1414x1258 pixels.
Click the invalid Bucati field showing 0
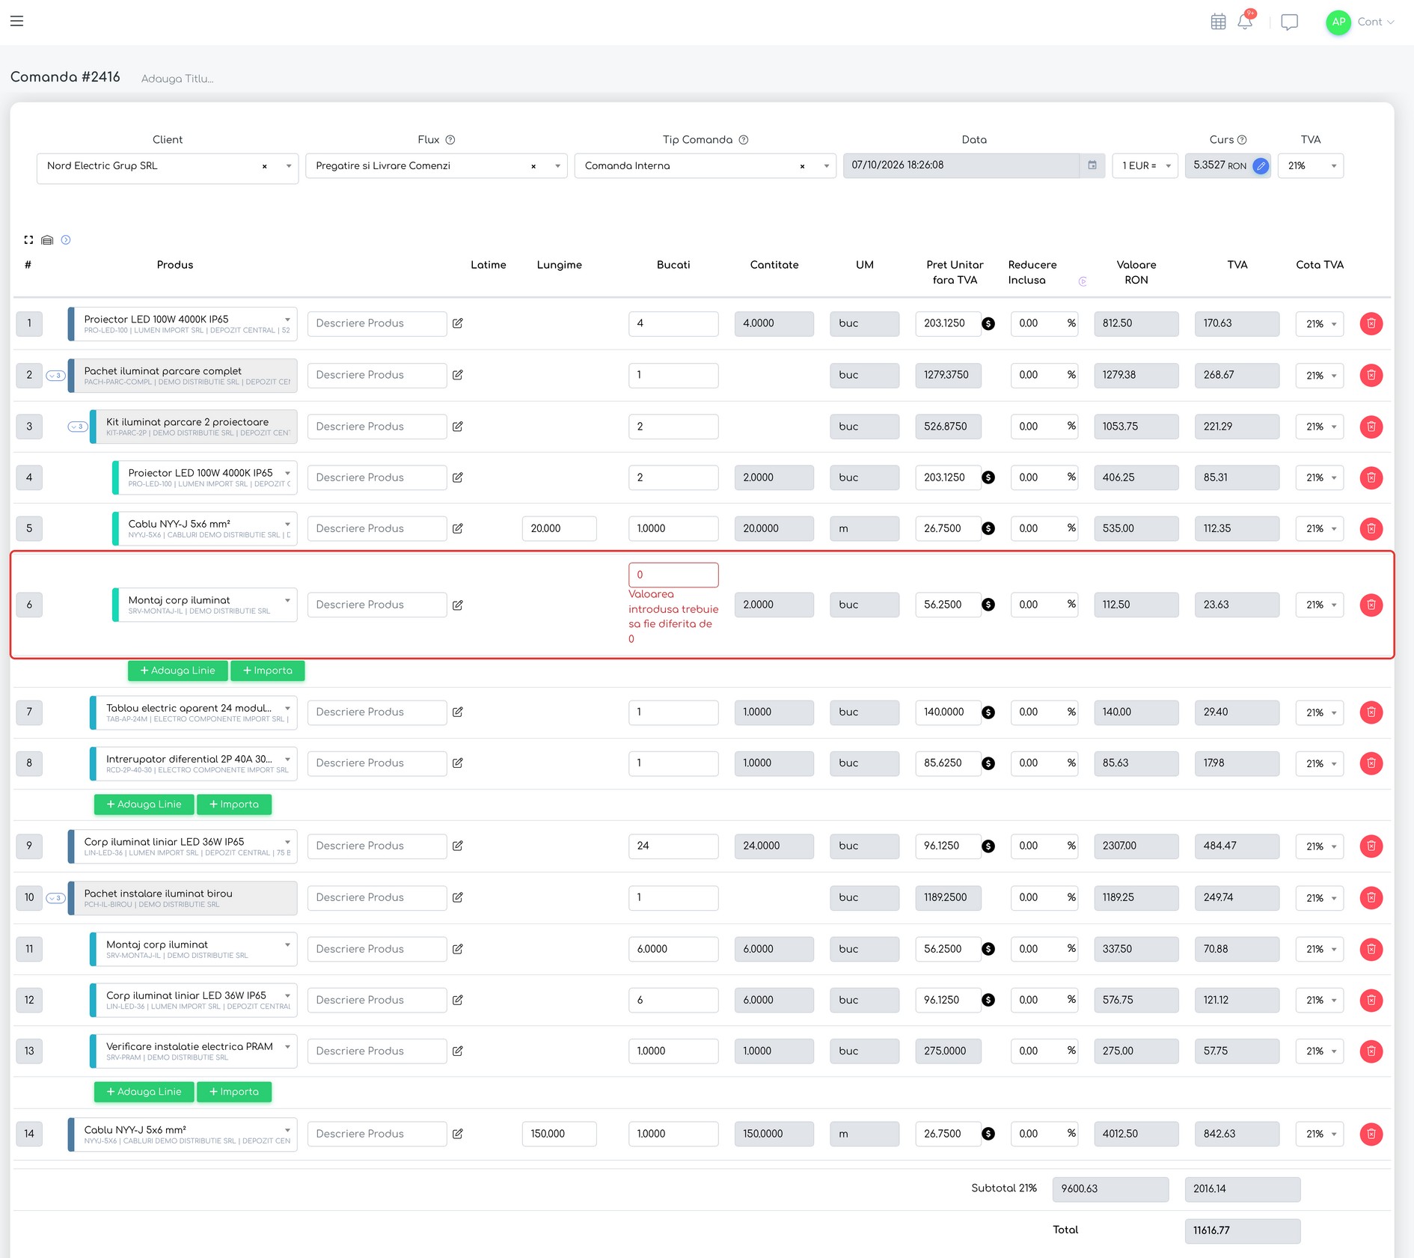pos(673,575)
